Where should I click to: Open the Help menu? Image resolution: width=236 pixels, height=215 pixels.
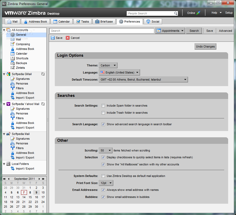(216, 13)
